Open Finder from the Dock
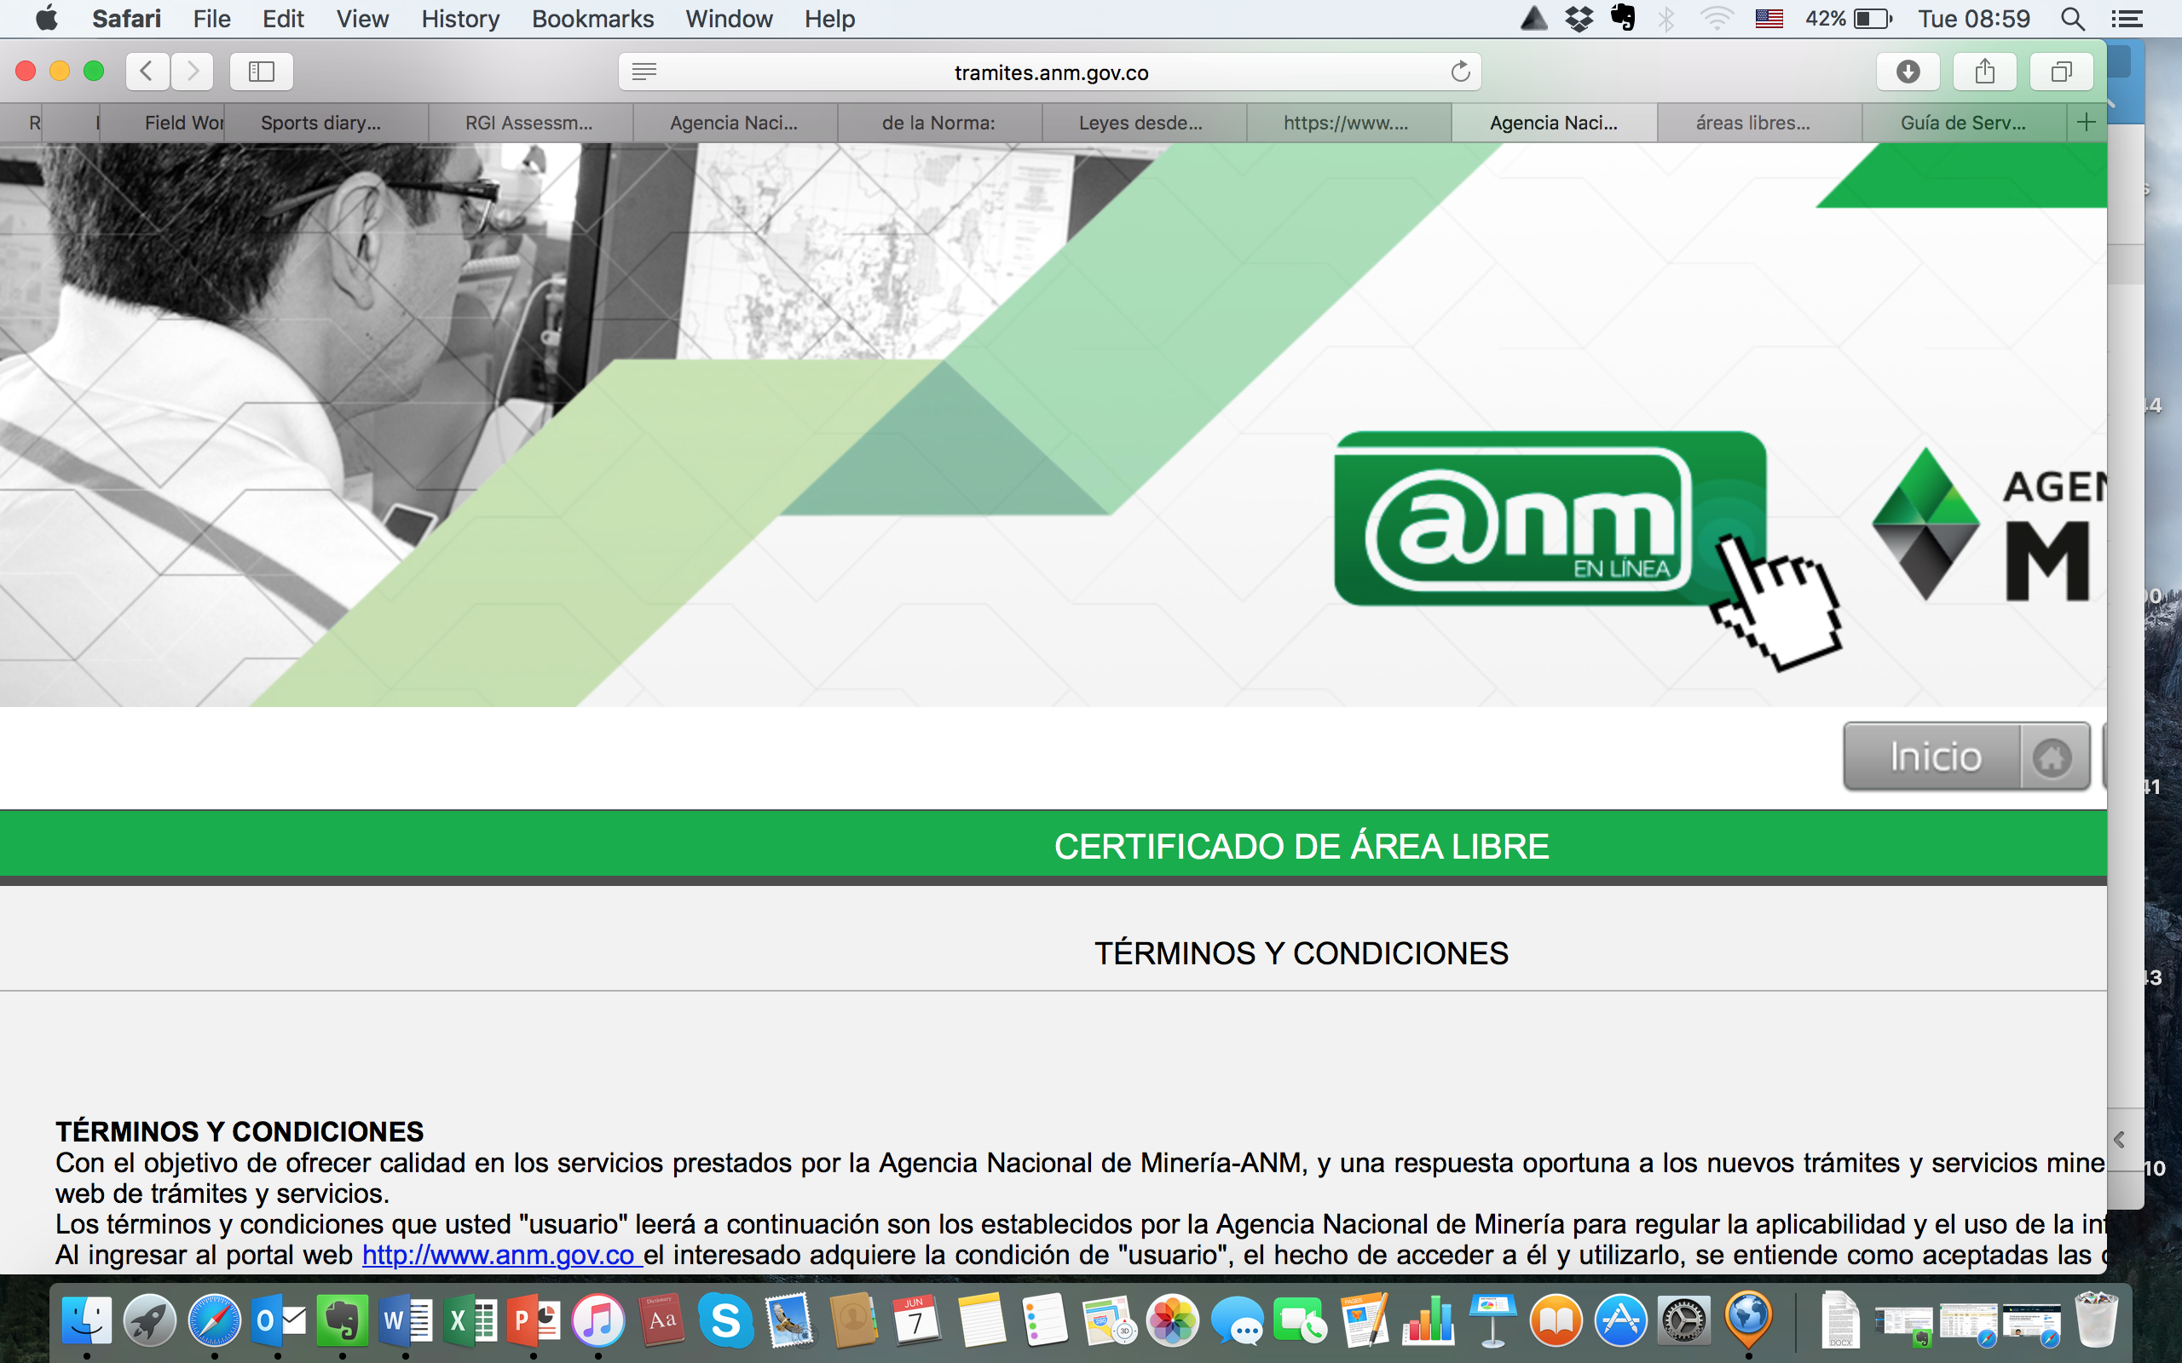Image resolution: width=2182 pixels, height=1363 pixels. pos(87,1320)
